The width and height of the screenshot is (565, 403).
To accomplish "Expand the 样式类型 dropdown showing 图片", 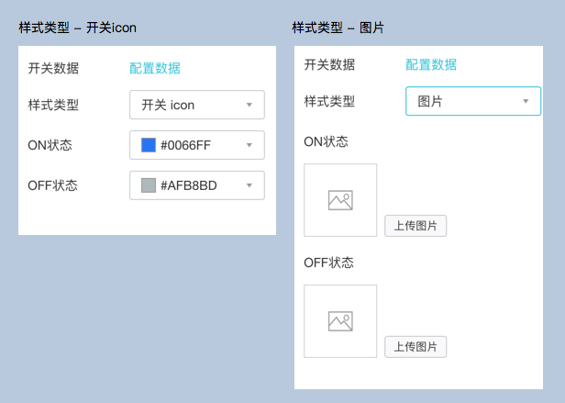I will [472, 101].
